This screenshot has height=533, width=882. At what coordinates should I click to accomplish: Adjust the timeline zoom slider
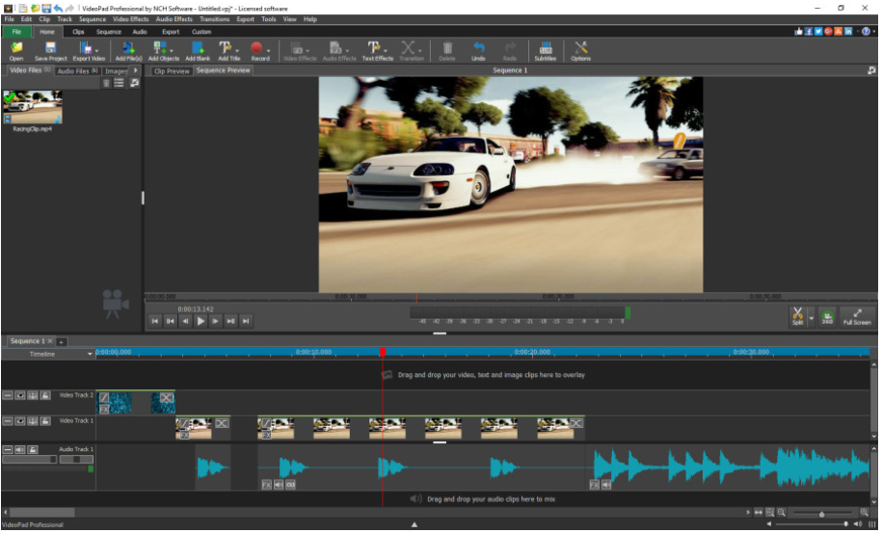(x=820, y=514)
